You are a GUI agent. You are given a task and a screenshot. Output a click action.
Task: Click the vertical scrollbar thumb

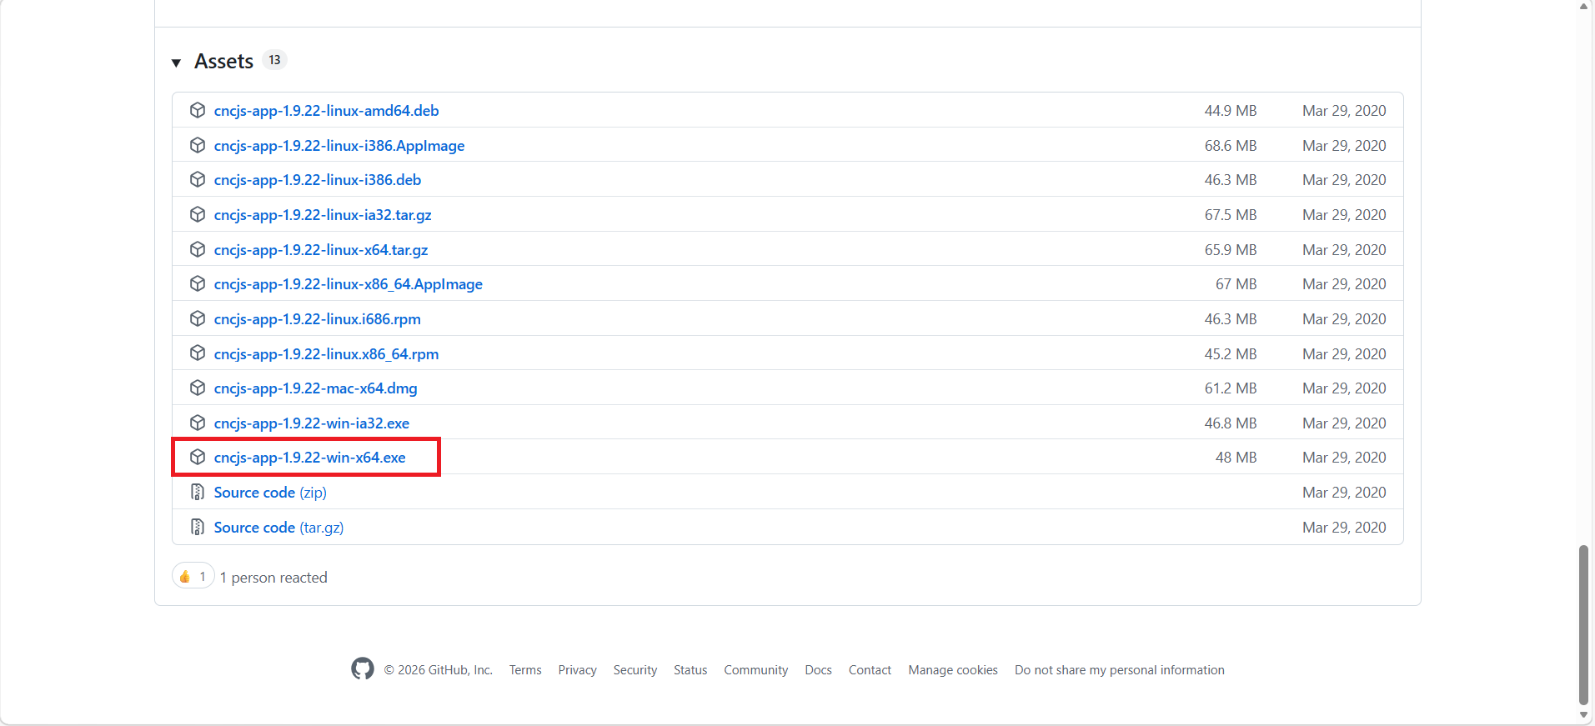[1583, 625]
